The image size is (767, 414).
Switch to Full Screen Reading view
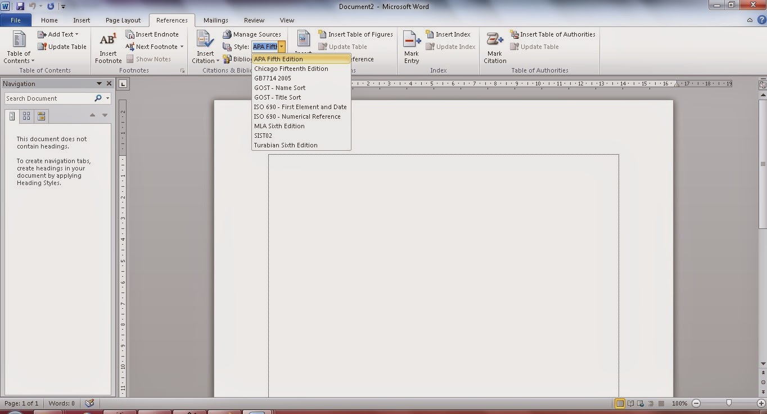[630, 403]
